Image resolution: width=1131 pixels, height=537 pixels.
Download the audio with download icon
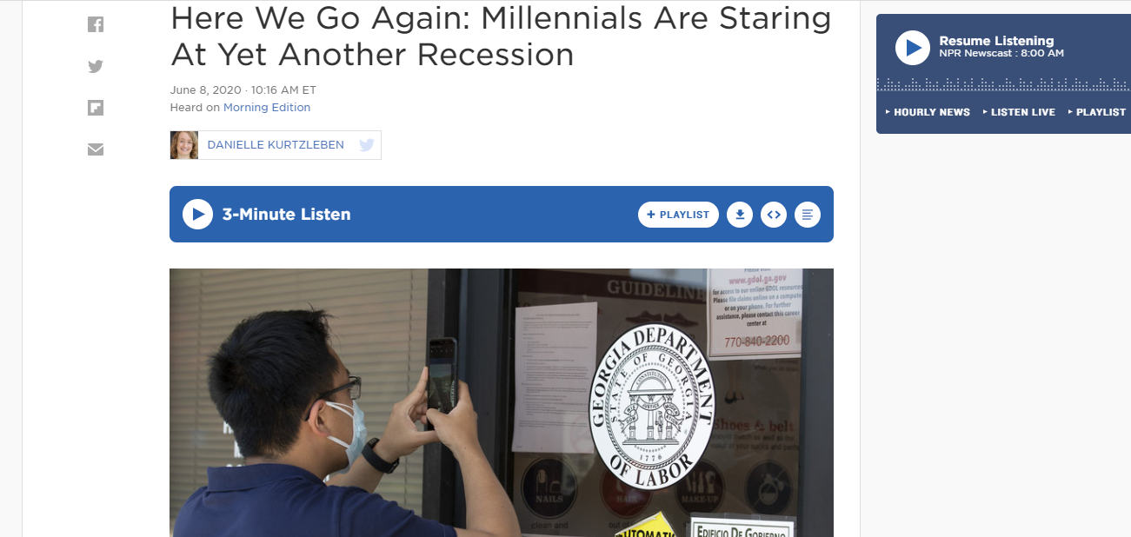coord(739,215)
